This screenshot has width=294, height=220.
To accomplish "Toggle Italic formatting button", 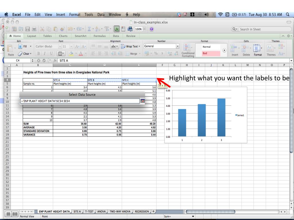I will pyautogui.click(x=45, y=54).
